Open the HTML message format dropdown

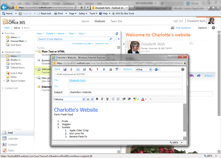(x=144, y=70)
